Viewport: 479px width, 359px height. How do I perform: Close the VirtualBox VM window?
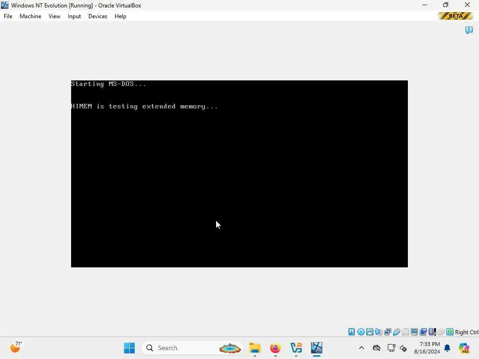[x=467, y=5]
